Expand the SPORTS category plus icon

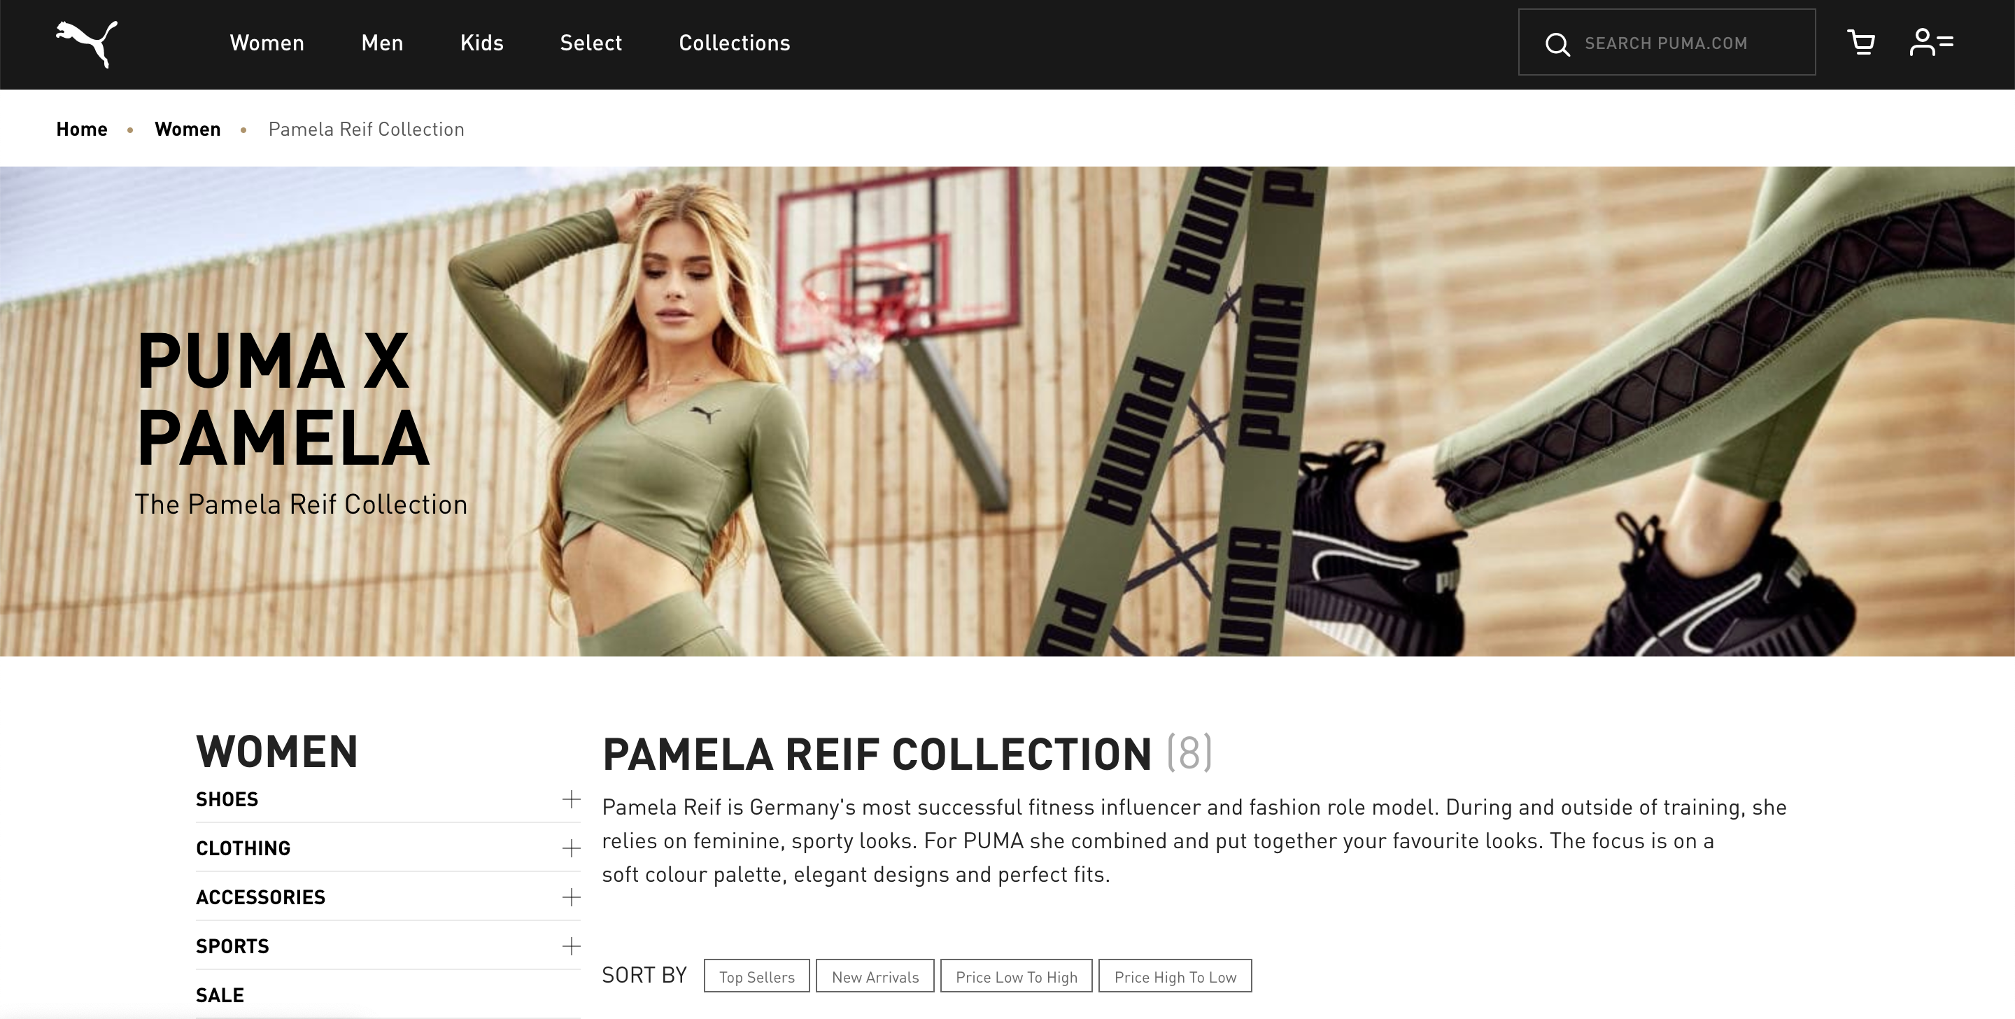tap(572, 946)
